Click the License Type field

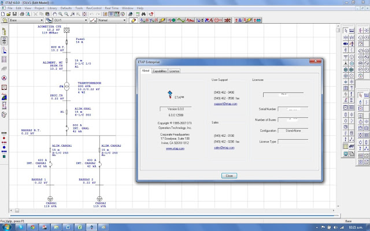(293, 141)
